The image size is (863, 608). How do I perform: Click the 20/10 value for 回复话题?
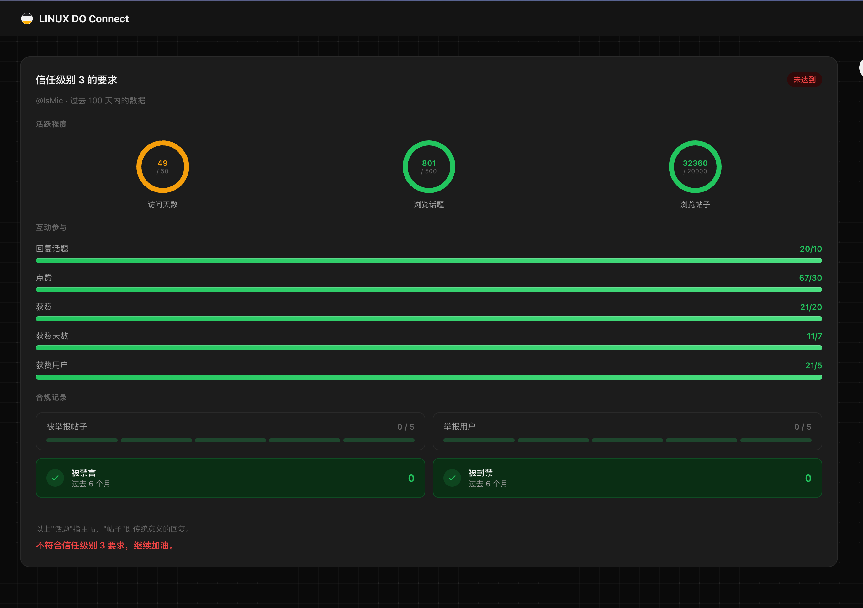811,249
